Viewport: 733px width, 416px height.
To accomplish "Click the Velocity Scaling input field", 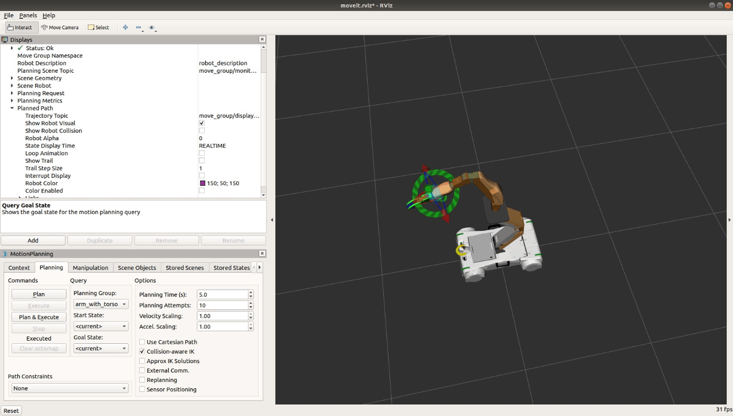I will [x=222, y=316].
